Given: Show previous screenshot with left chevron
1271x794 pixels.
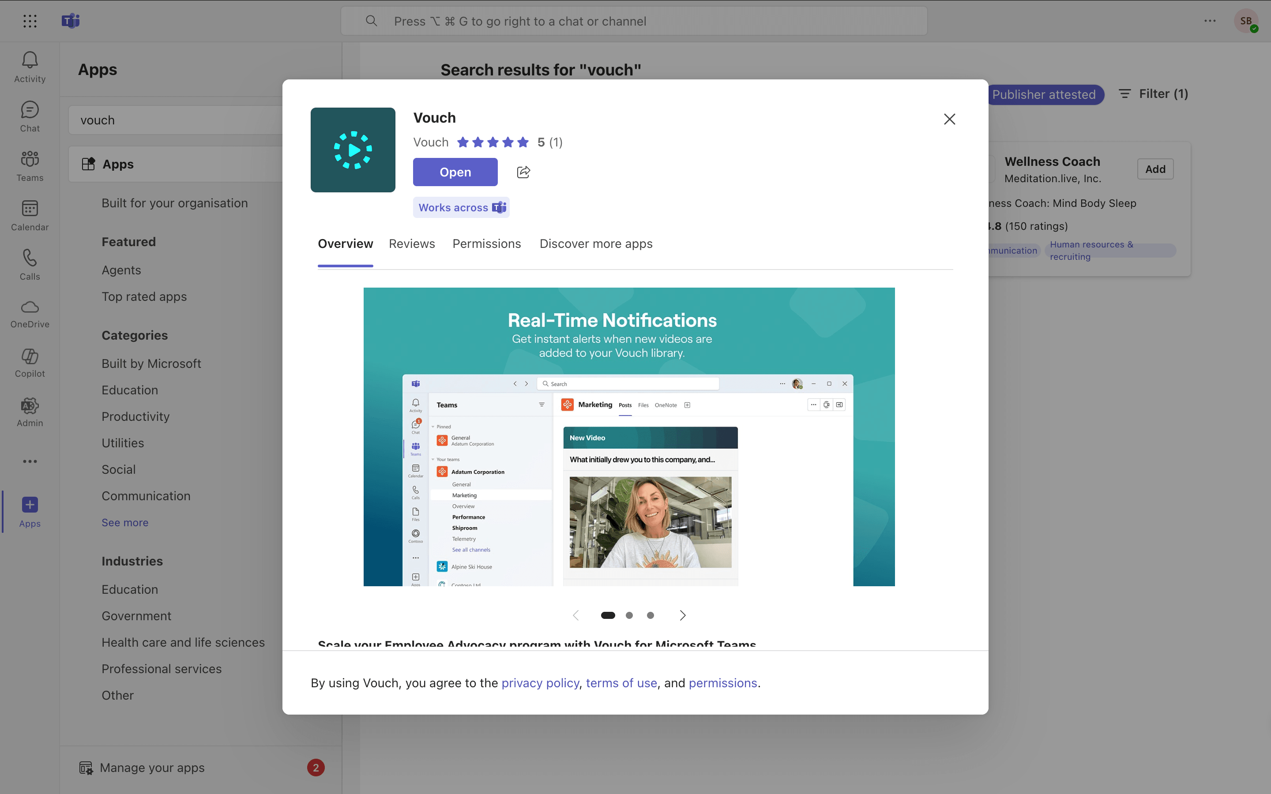Looking at the screenshot, I should tap(575, 615).
